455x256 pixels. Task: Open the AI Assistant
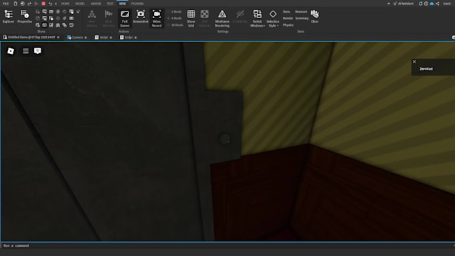tap(403, 3)
